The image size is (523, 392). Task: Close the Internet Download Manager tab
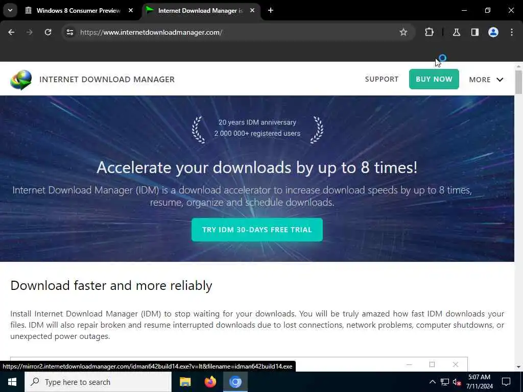point(252,10)
